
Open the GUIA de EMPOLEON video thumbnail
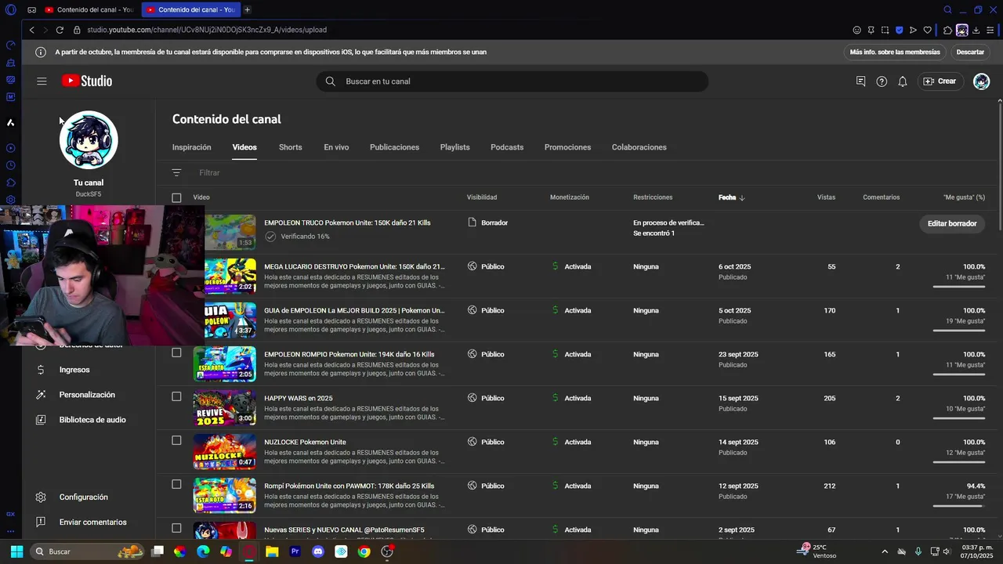tap(230, 320)
